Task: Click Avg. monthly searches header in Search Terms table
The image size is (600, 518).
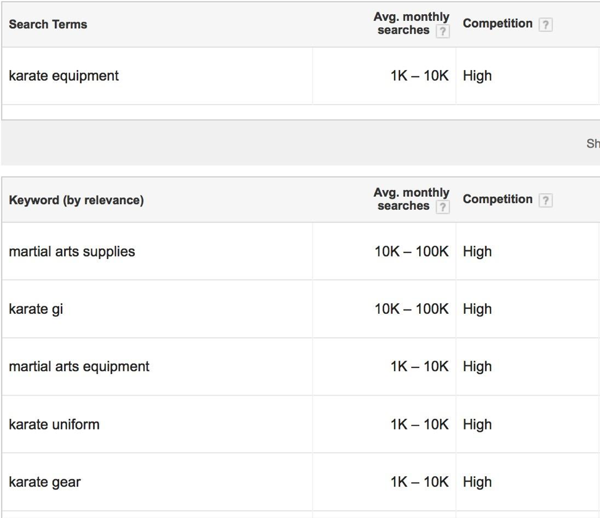Action: (411, 23)
